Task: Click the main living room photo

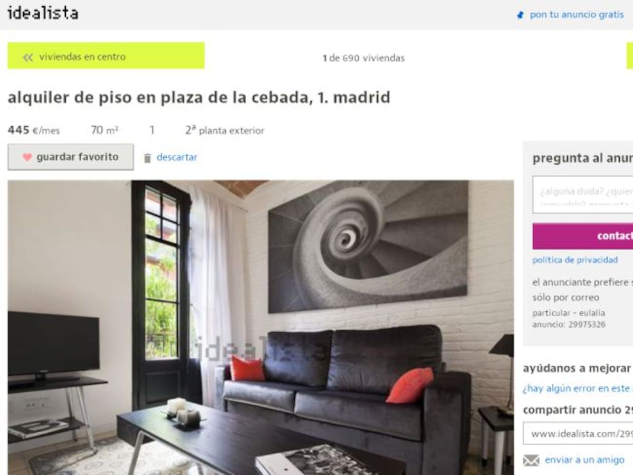Action: [261, 327]
